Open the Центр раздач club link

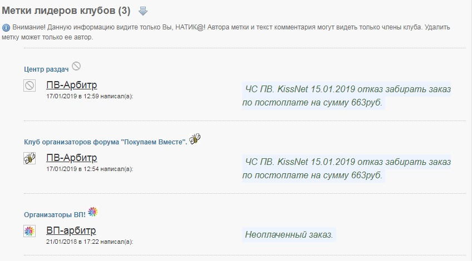point(46,69)
